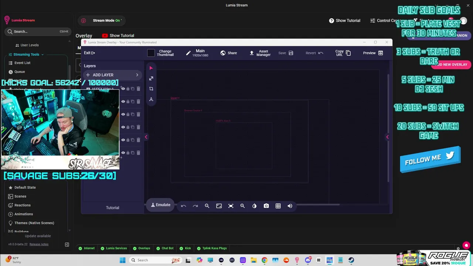
Task: Select the resize arrows tool
Action: point(151,78)
